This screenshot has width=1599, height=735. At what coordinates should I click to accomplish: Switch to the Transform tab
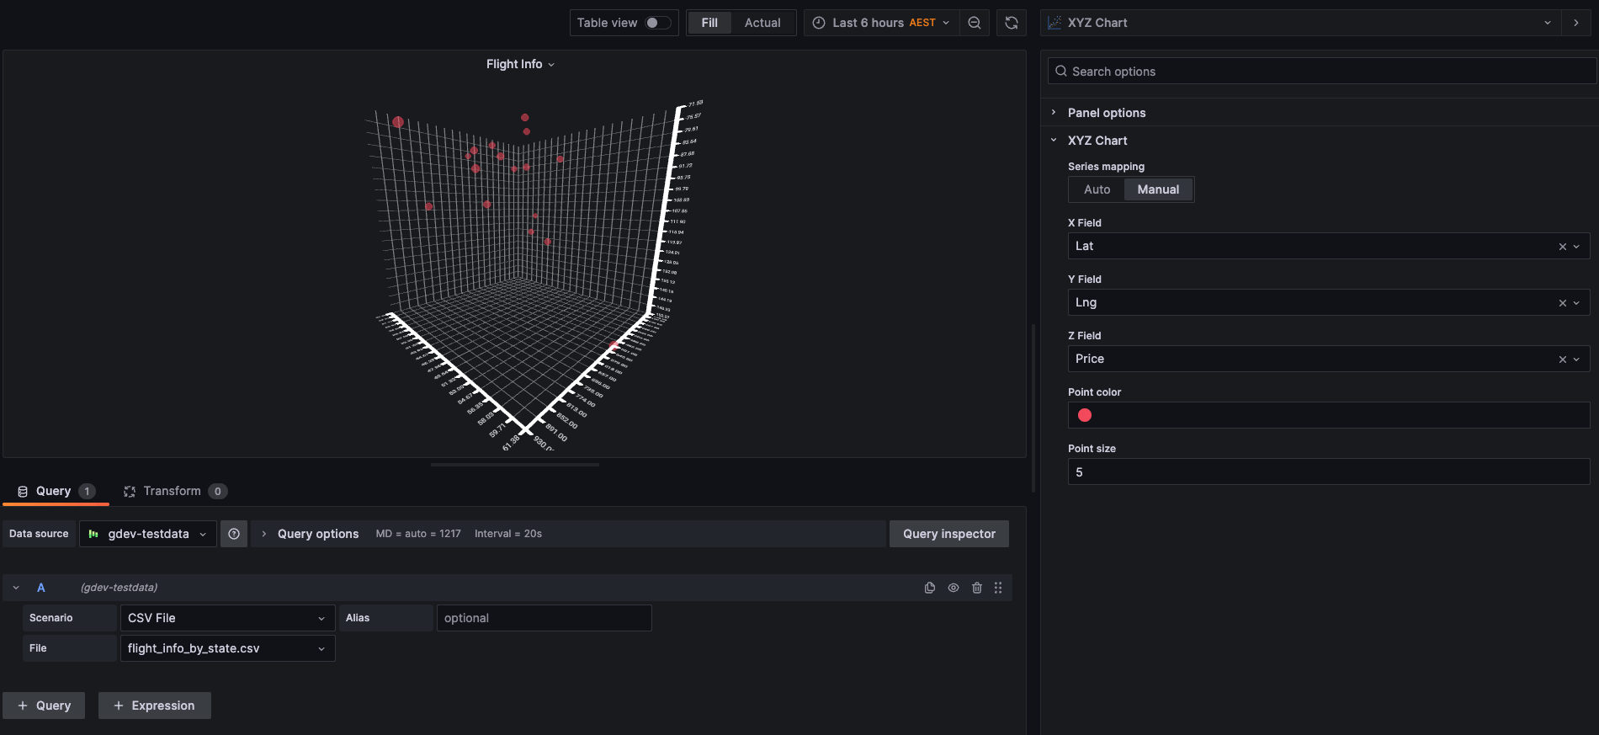175,491
